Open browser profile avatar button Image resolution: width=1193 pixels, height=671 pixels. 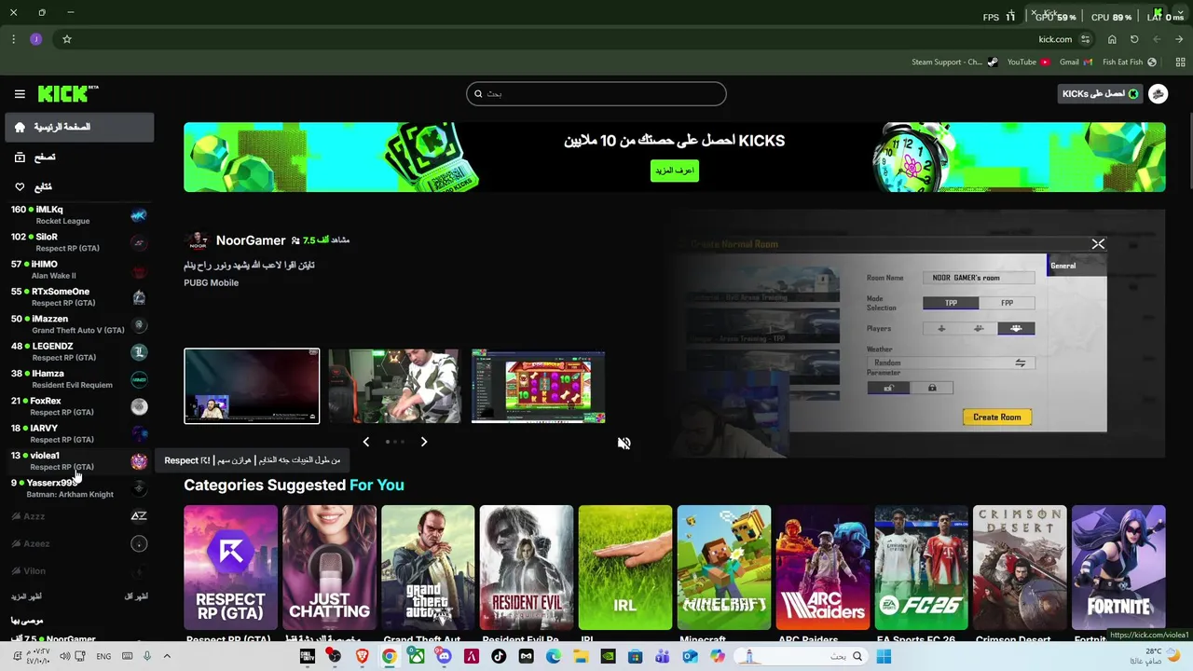[x=36, y=39]
